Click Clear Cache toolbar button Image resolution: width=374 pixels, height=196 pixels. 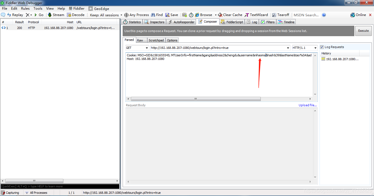pyautogui.click(x=230, y=15)
